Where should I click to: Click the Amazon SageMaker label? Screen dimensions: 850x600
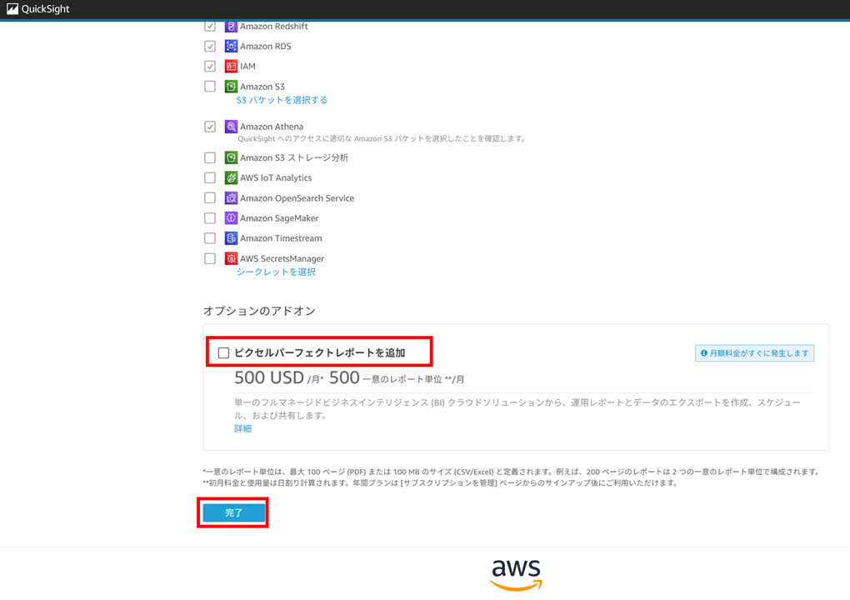coord(279,218)
